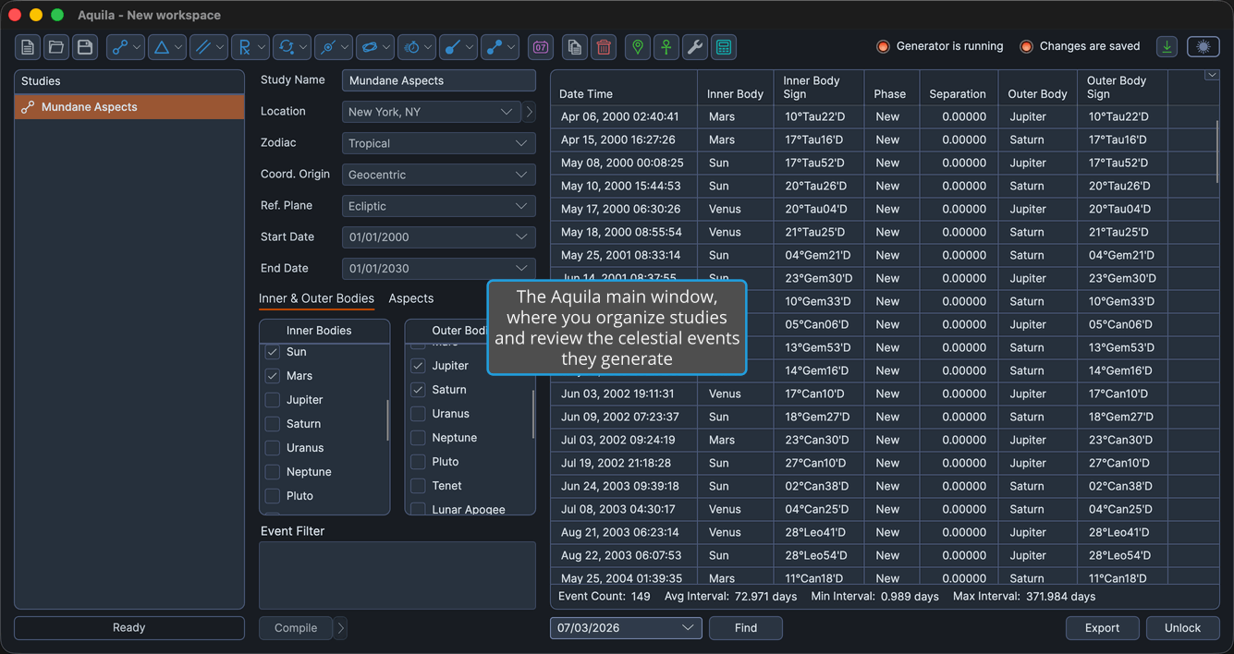Select the Inner & Outer Bodies tab

click(316, 298)
